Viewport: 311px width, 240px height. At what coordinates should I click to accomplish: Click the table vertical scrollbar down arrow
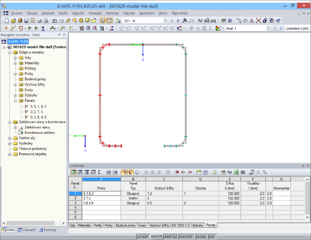pyautogui.click(x=307, y=217)
